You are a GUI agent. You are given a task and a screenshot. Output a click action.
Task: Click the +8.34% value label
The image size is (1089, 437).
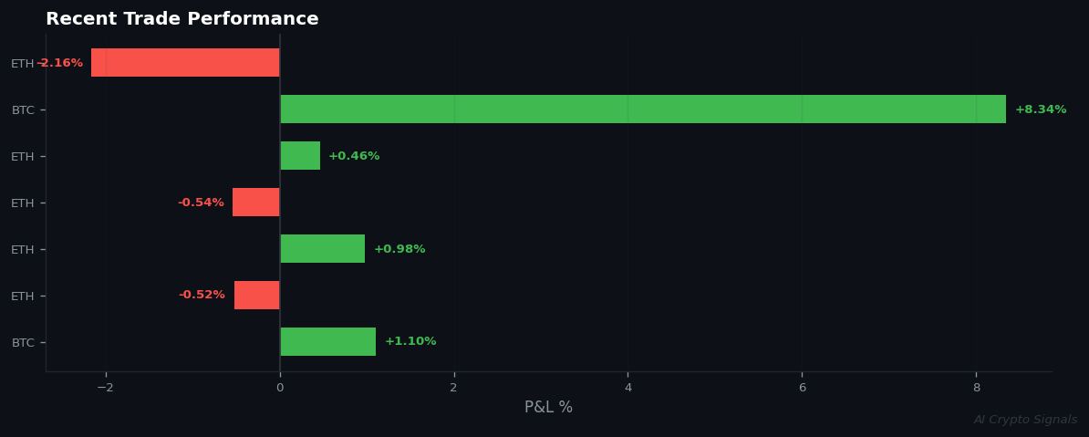[1040, 109]
